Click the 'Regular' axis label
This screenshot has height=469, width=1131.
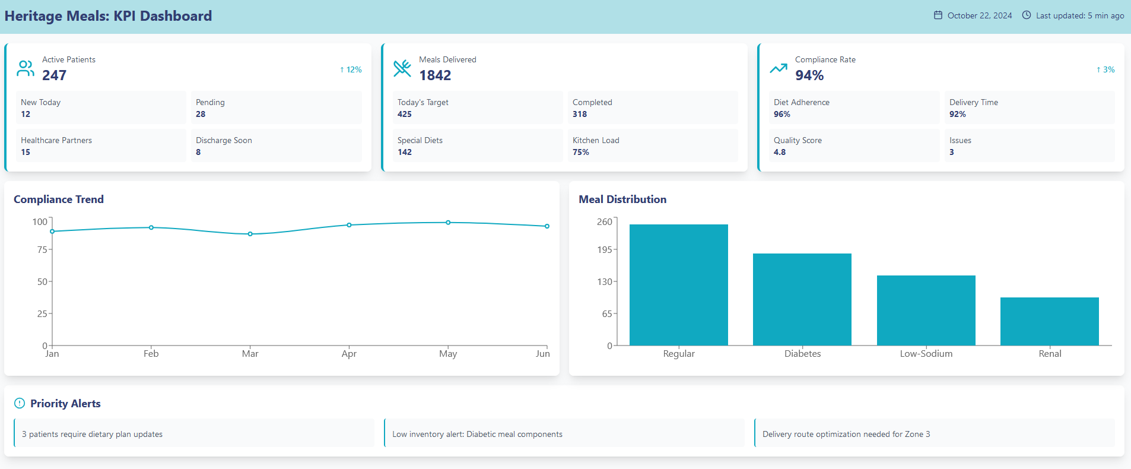pos(679,354)
